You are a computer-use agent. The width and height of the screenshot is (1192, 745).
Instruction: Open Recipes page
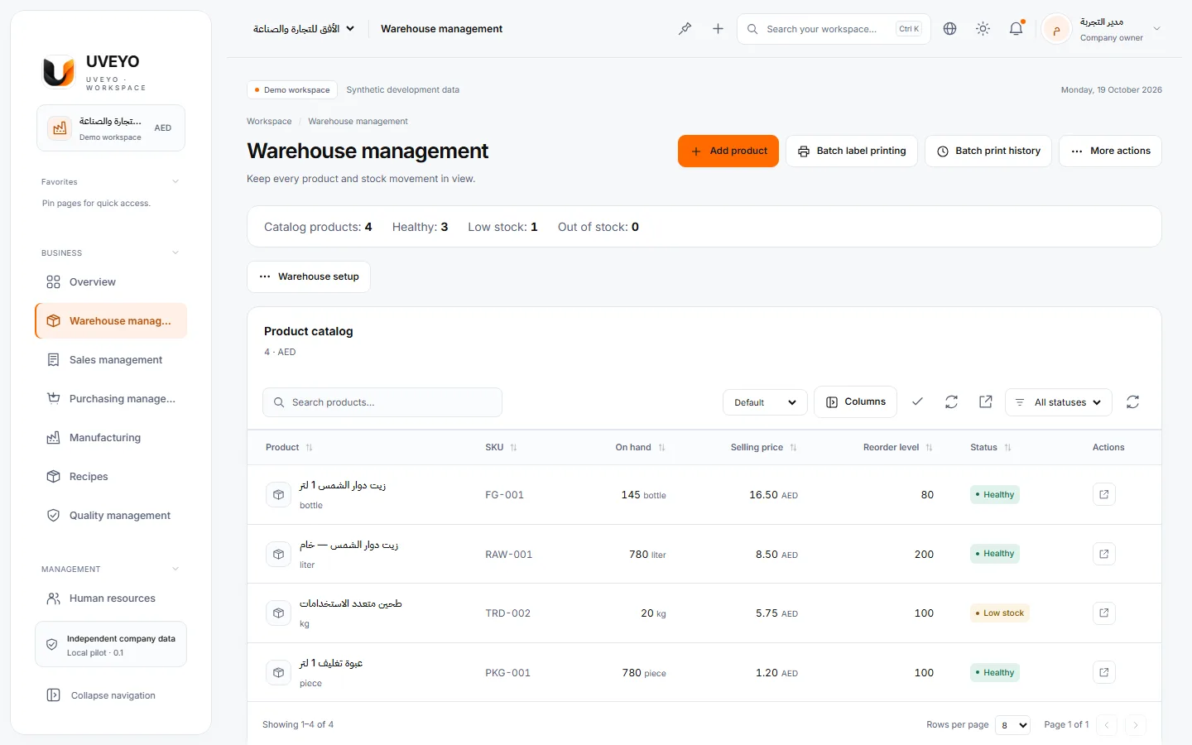tap(111, 477)
